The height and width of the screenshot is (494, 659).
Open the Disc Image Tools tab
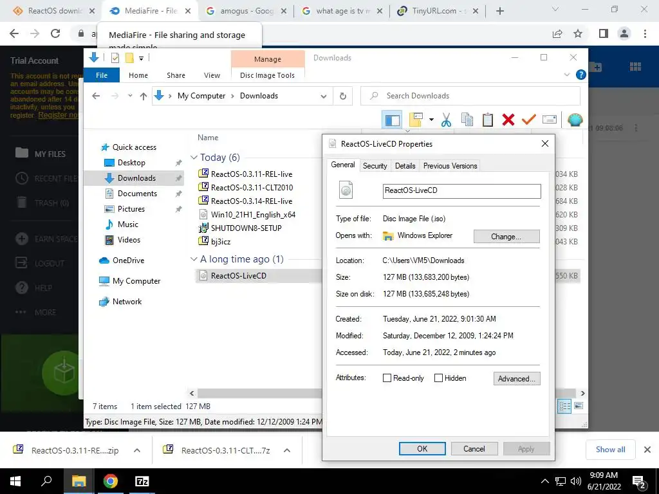[x=267, y=75]
